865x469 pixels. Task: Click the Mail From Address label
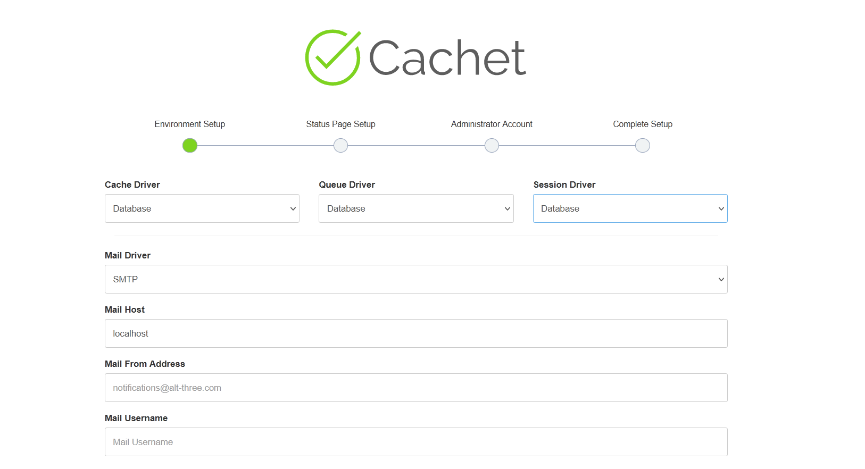pyautogui.click(x=145, y=364)
